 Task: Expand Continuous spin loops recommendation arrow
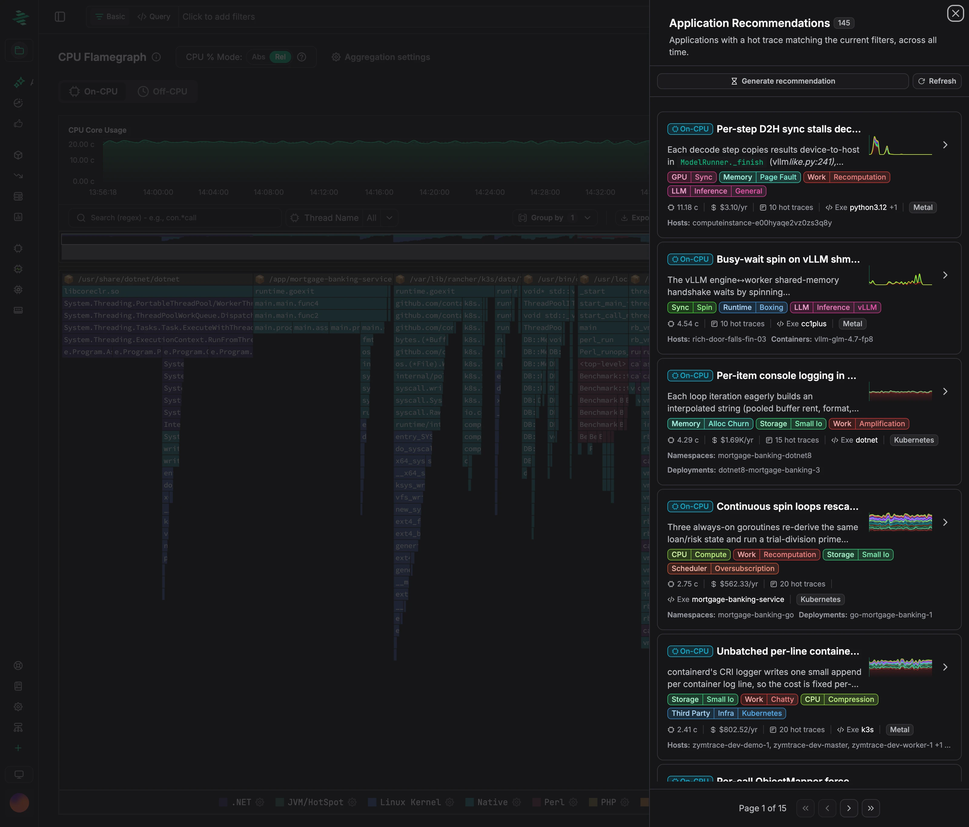tap(945, 522)
